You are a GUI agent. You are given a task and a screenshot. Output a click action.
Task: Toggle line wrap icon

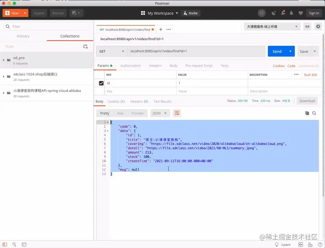[177, 113]
